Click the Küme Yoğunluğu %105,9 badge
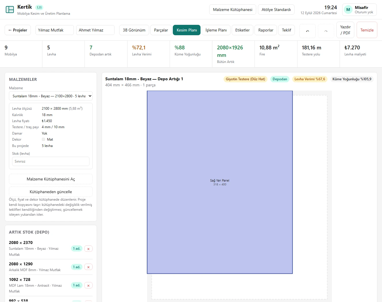The height and width of the screenshot is (302, 382). pos(352,79)
